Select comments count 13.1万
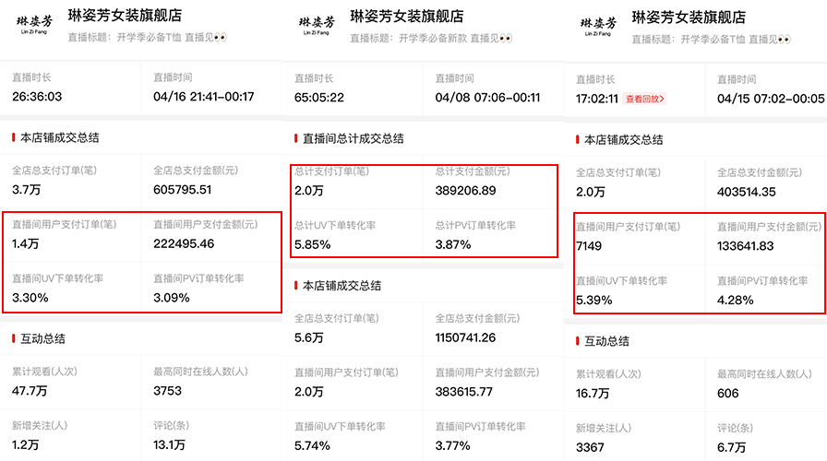Viewport: 827px width, 461px height. pos(169,445)
